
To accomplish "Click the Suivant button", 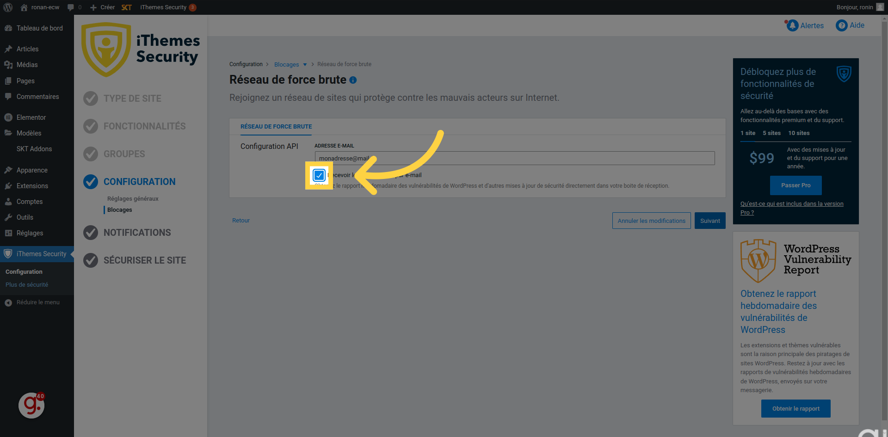I will [x=710, y=221].
